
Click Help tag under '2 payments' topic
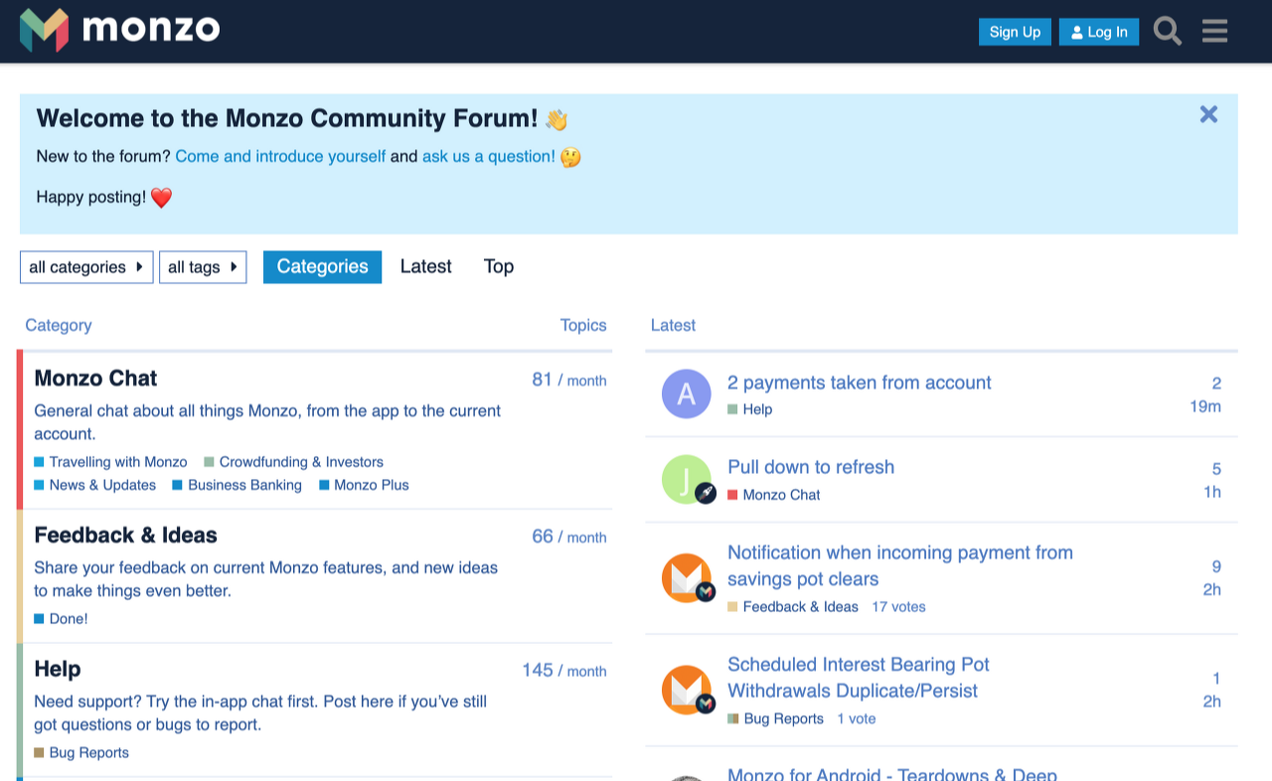click(750, 409)
